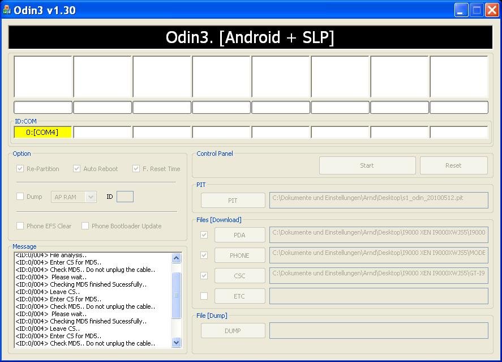Click the "Message" group label
Screen dimensions: 502x362
24,246
